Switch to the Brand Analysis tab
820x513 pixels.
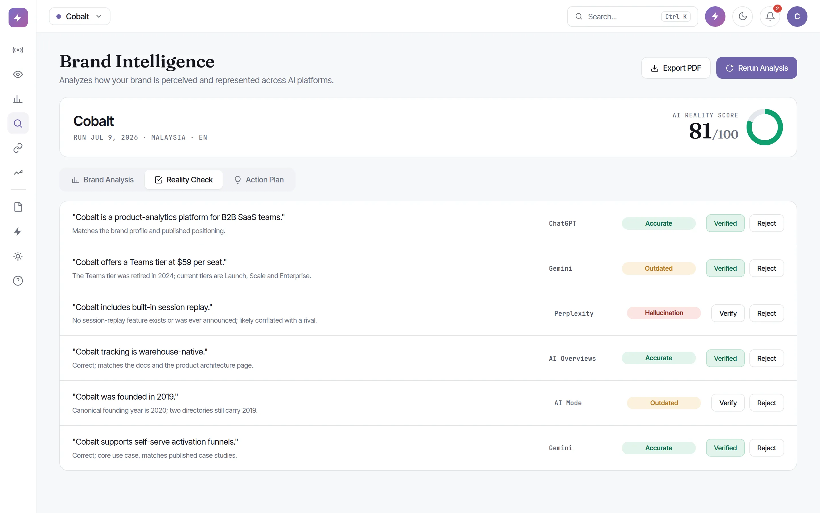tap(103, 180)
